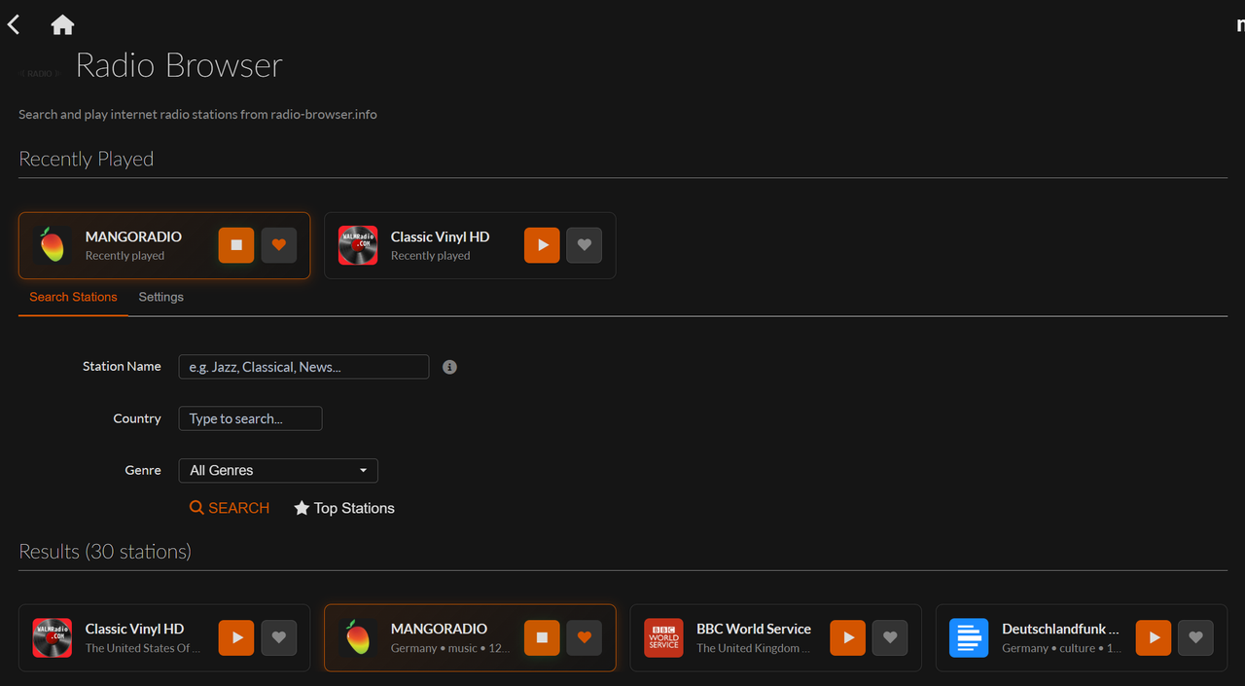Stop MANGORADIO in Results
The width and height of the screenshot is (1245, 686).
[542, 637]
